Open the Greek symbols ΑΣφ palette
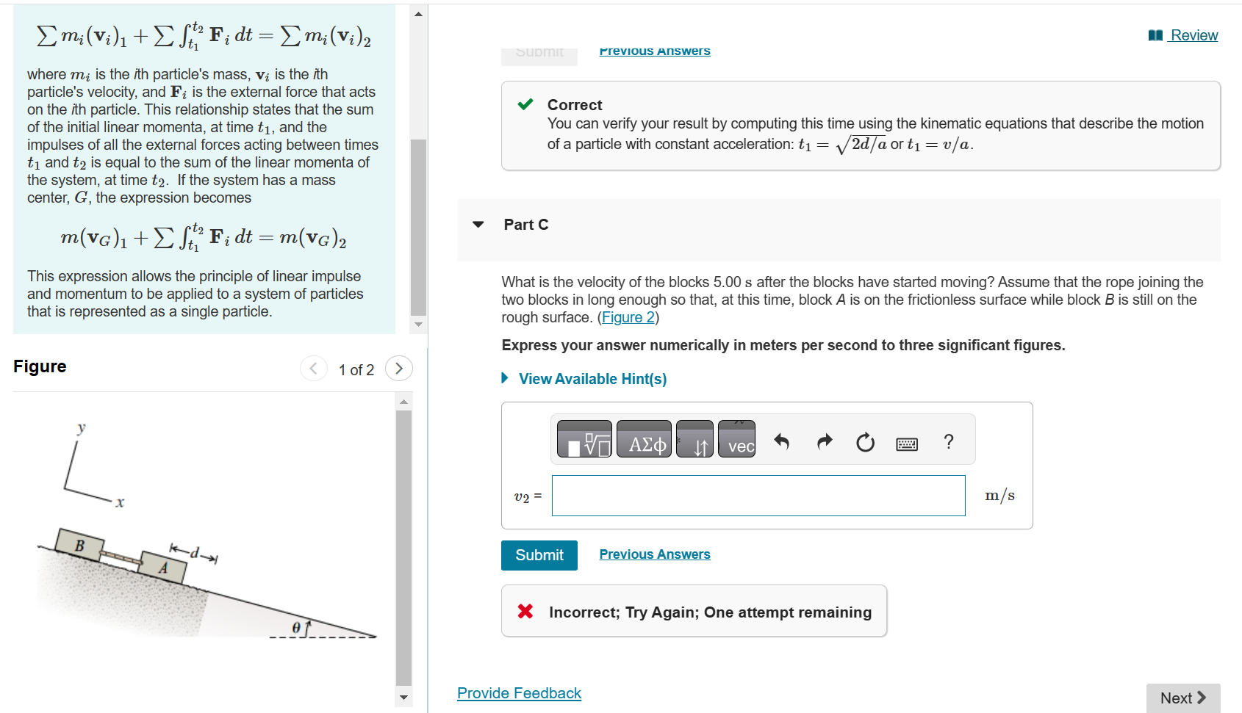Image resolution: width=1242 pixels, height=713 pixels. 644,439
